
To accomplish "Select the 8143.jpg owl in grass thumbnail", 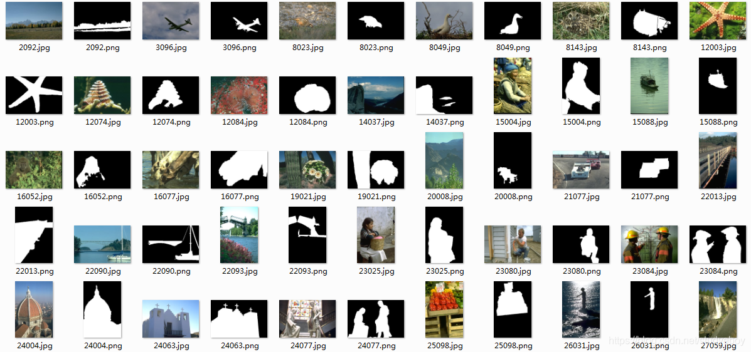I will click(582, 21).
